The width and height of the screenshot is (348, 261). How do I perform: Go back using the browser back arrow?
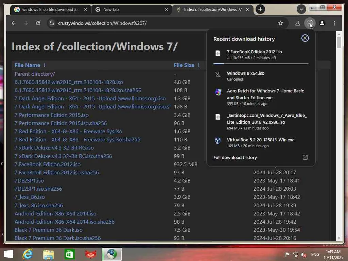(x=14, y=23)
